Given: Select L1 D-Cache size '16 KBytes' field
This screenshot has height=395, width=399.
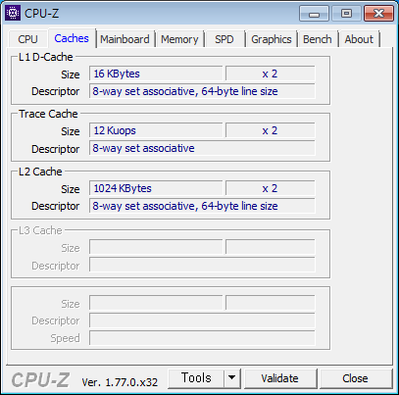Looking at the screenshot, I should (x=156, y=74).
